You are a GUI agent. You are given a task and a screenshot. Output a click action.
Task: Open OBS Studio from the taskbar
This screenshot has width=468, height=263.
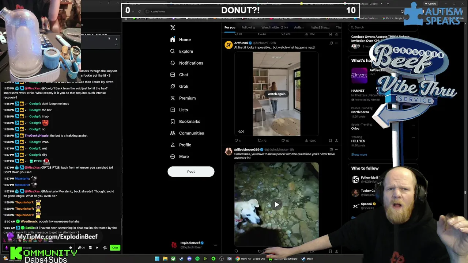(222, 259)
